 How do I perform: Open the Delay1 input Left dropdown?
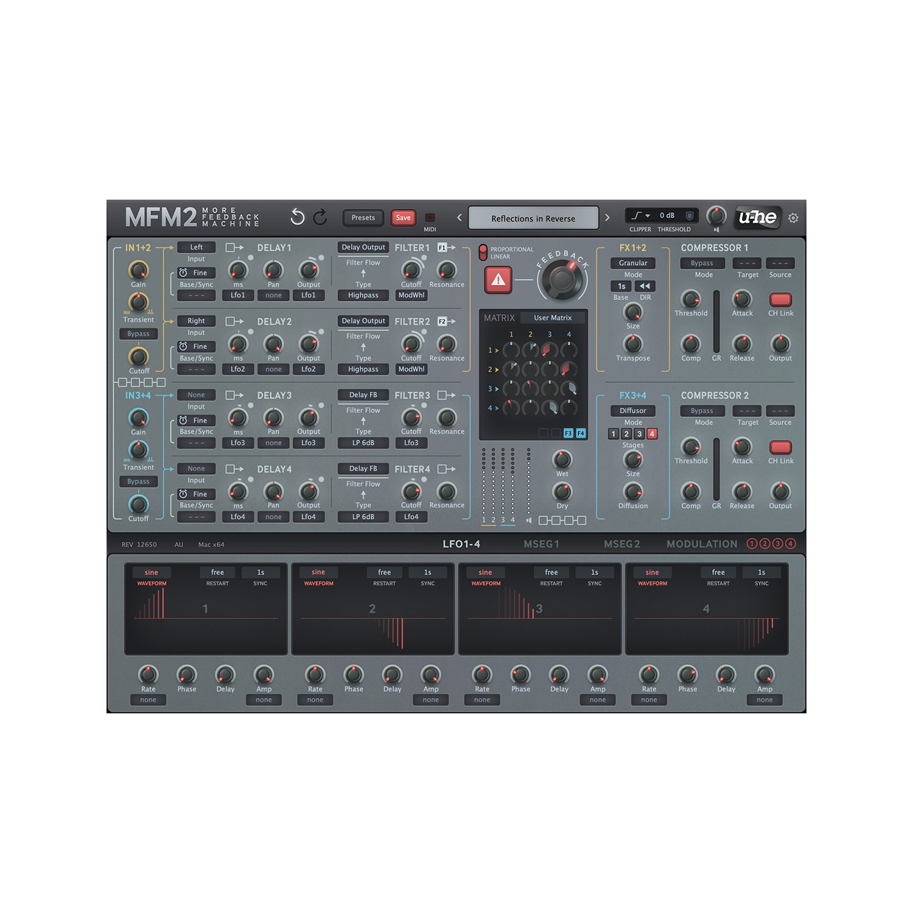coord(196,247)
